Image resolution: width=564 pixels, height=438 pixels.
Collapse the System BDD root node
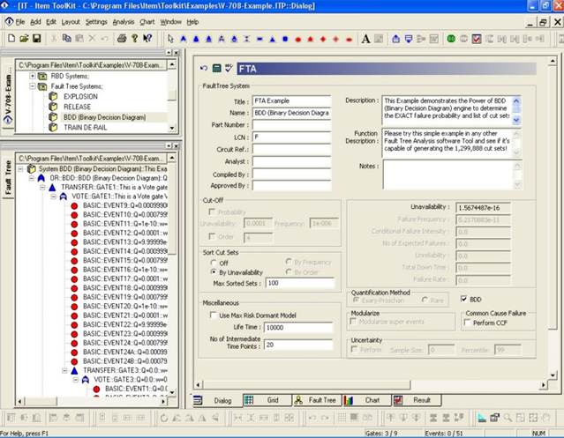[19, 167]
